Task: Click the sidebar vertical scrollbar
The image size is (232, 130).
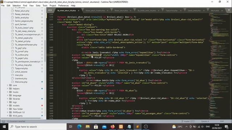Action: 45,51
